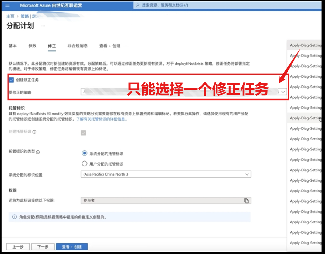Select 用户分配的托管标识 radio option
Viewport: 325px width, 254px height.
click(x=84, y=164)
